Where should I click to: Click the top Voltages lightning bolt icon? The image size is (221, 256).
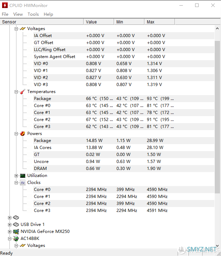coord(23,29)
